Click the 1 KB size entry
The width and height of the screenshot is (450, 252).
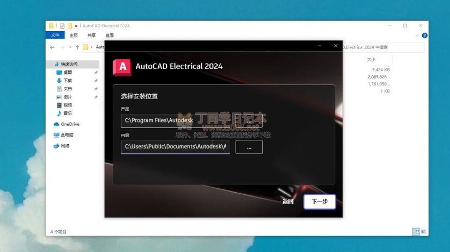pyautogui.click(x=385, y=91)
